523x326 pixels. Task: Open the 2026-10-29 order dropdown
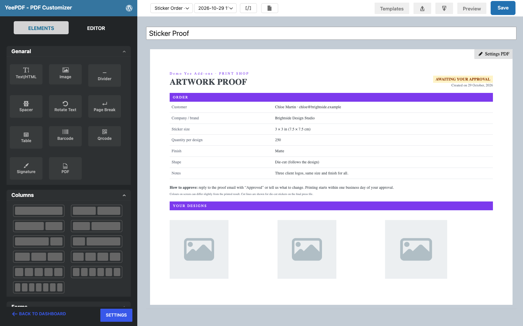coord(215,8)
